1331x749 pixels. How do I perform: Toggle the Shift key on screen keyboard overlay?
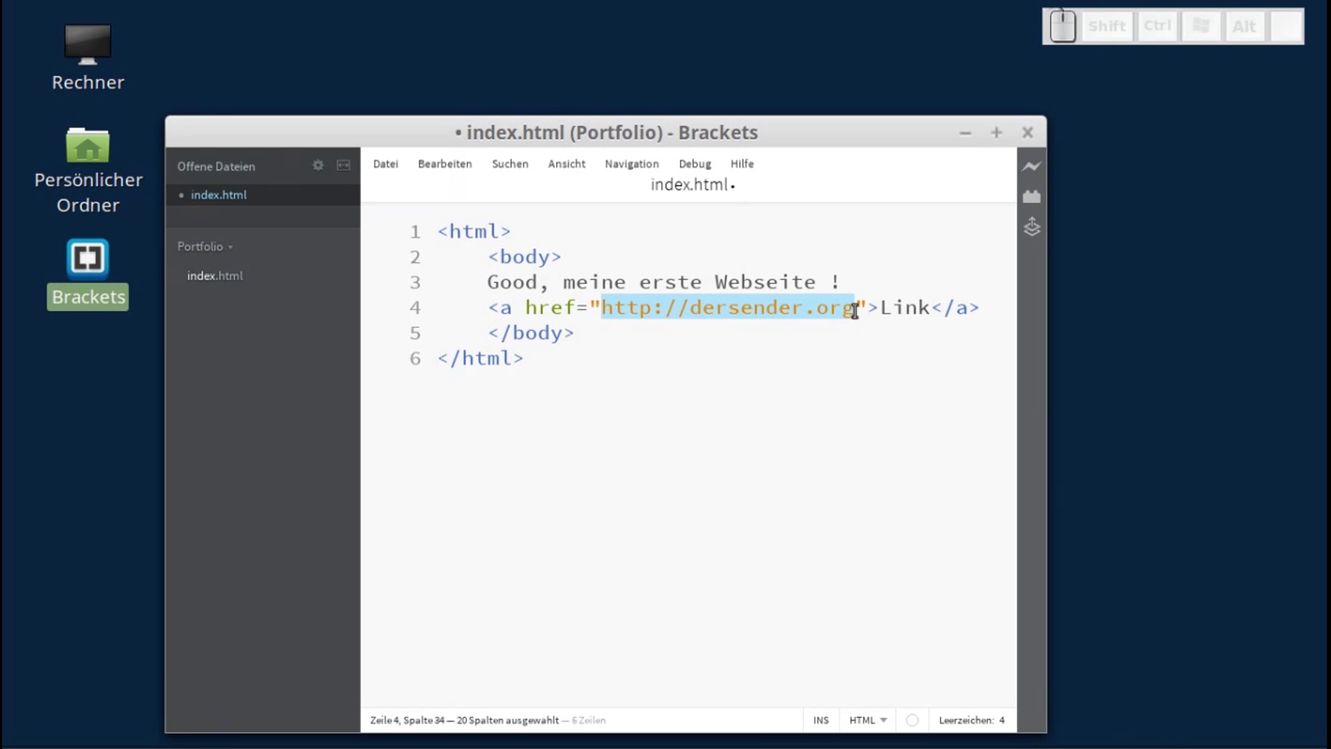click(x=1106, y=26)
